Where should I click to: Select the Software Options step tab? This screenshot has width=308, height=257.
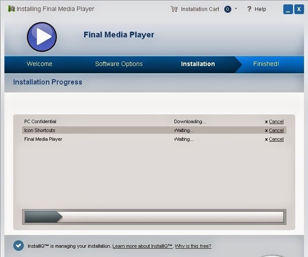[x=119, y=64]
